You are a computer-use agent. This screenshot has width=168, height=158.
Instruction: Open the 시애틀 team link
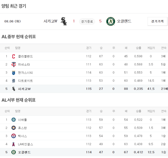[x=22, y=120]
